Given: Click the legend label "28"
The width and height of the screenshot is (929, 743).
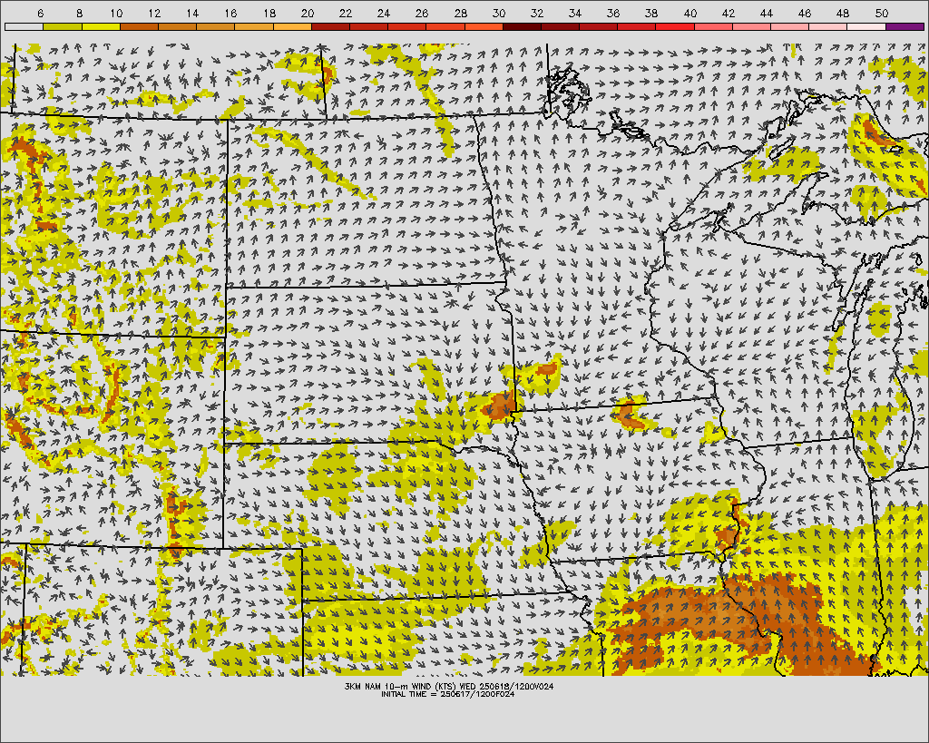Looking at the screenshot, I should click(x=460, y=13).
